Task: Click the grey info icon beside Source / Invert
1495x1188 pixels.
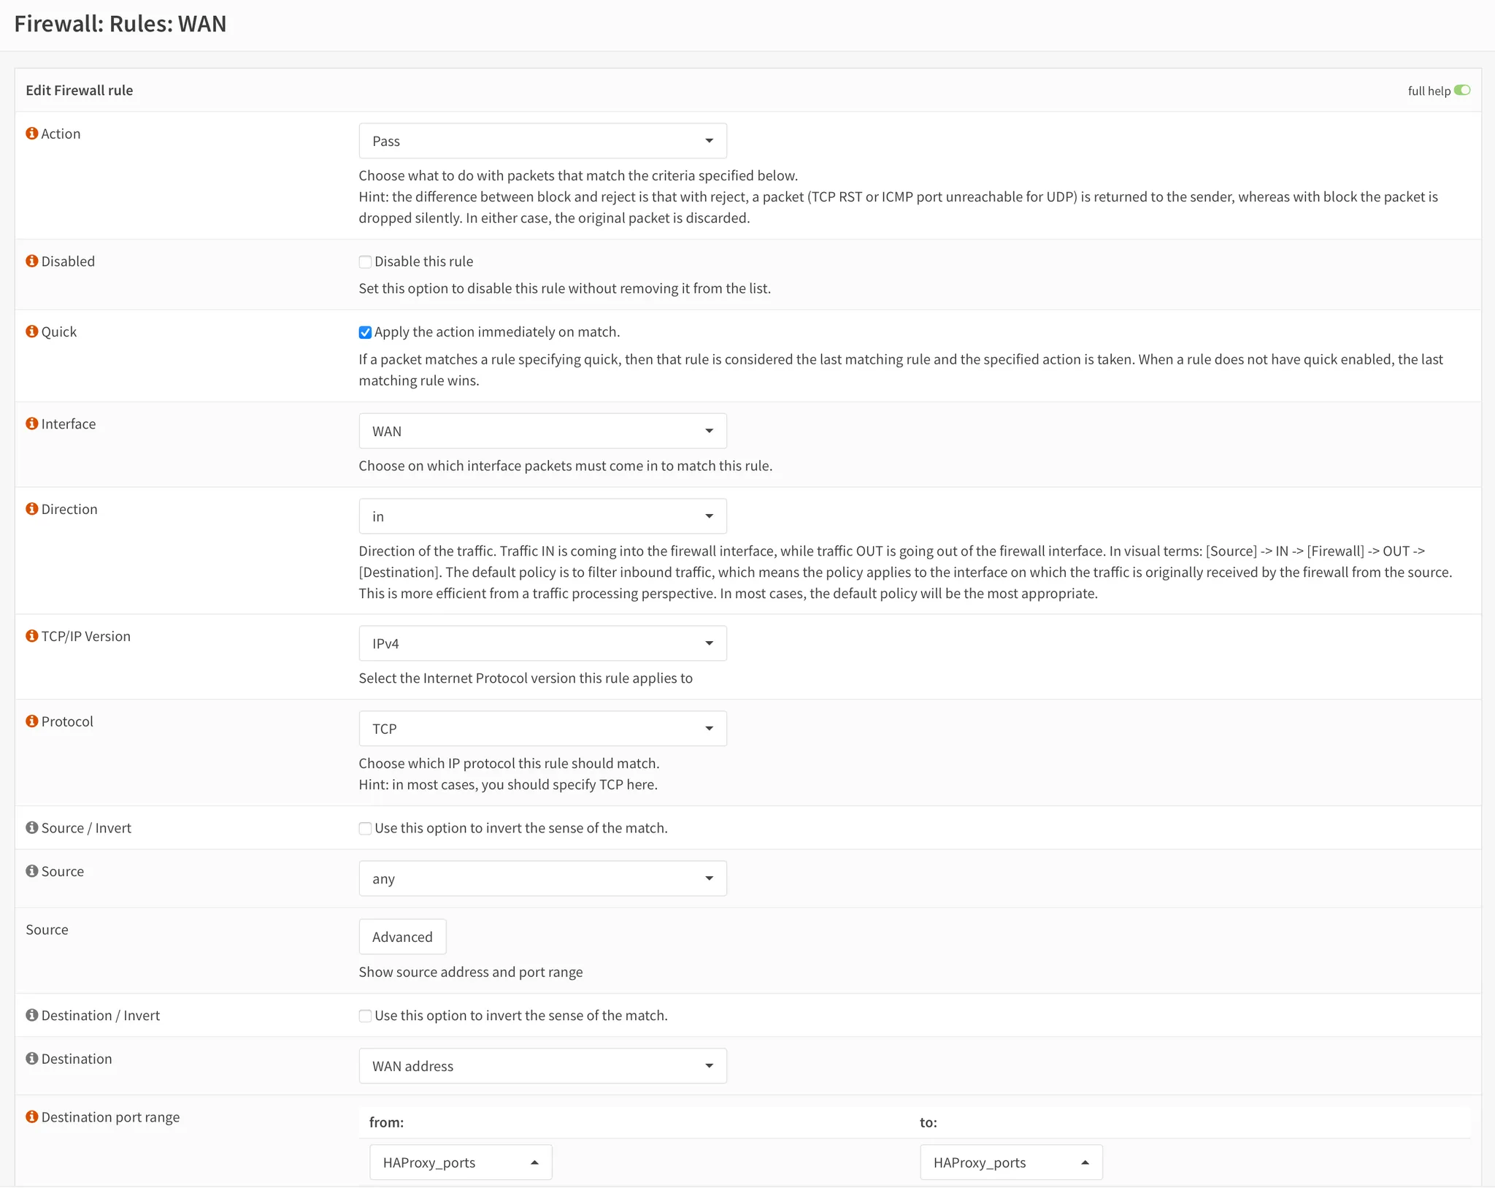Action: pyautogui.click(x=31, y=827)
